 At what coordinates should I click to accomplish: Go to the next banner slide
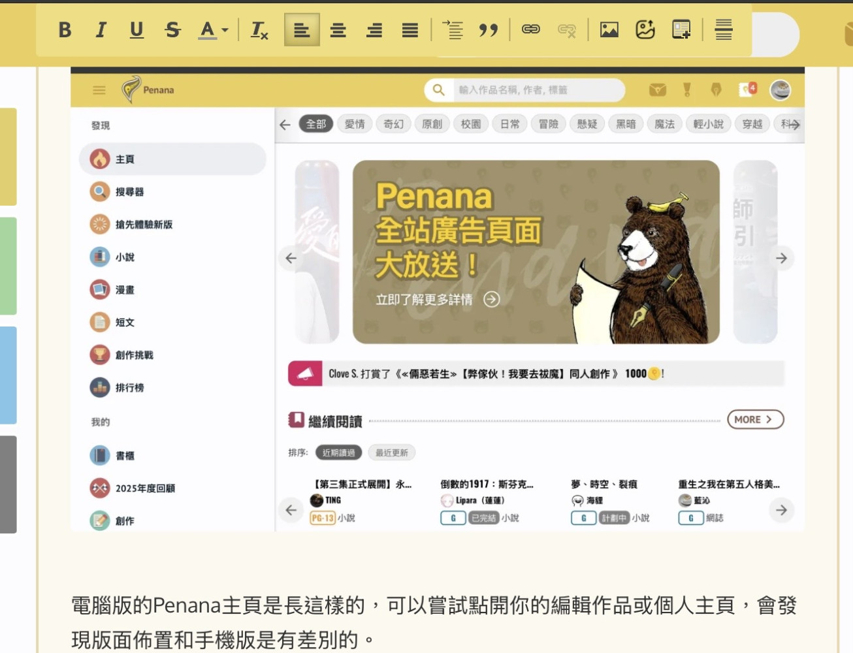click(x=782, y=259)
